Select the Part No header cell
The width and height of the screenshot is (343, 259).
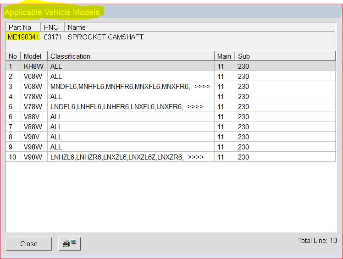[x=23, y=28]
